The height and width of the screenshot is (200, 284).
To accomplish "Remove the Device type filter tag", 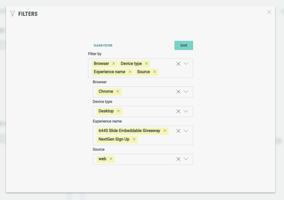I will click(146, 64).
